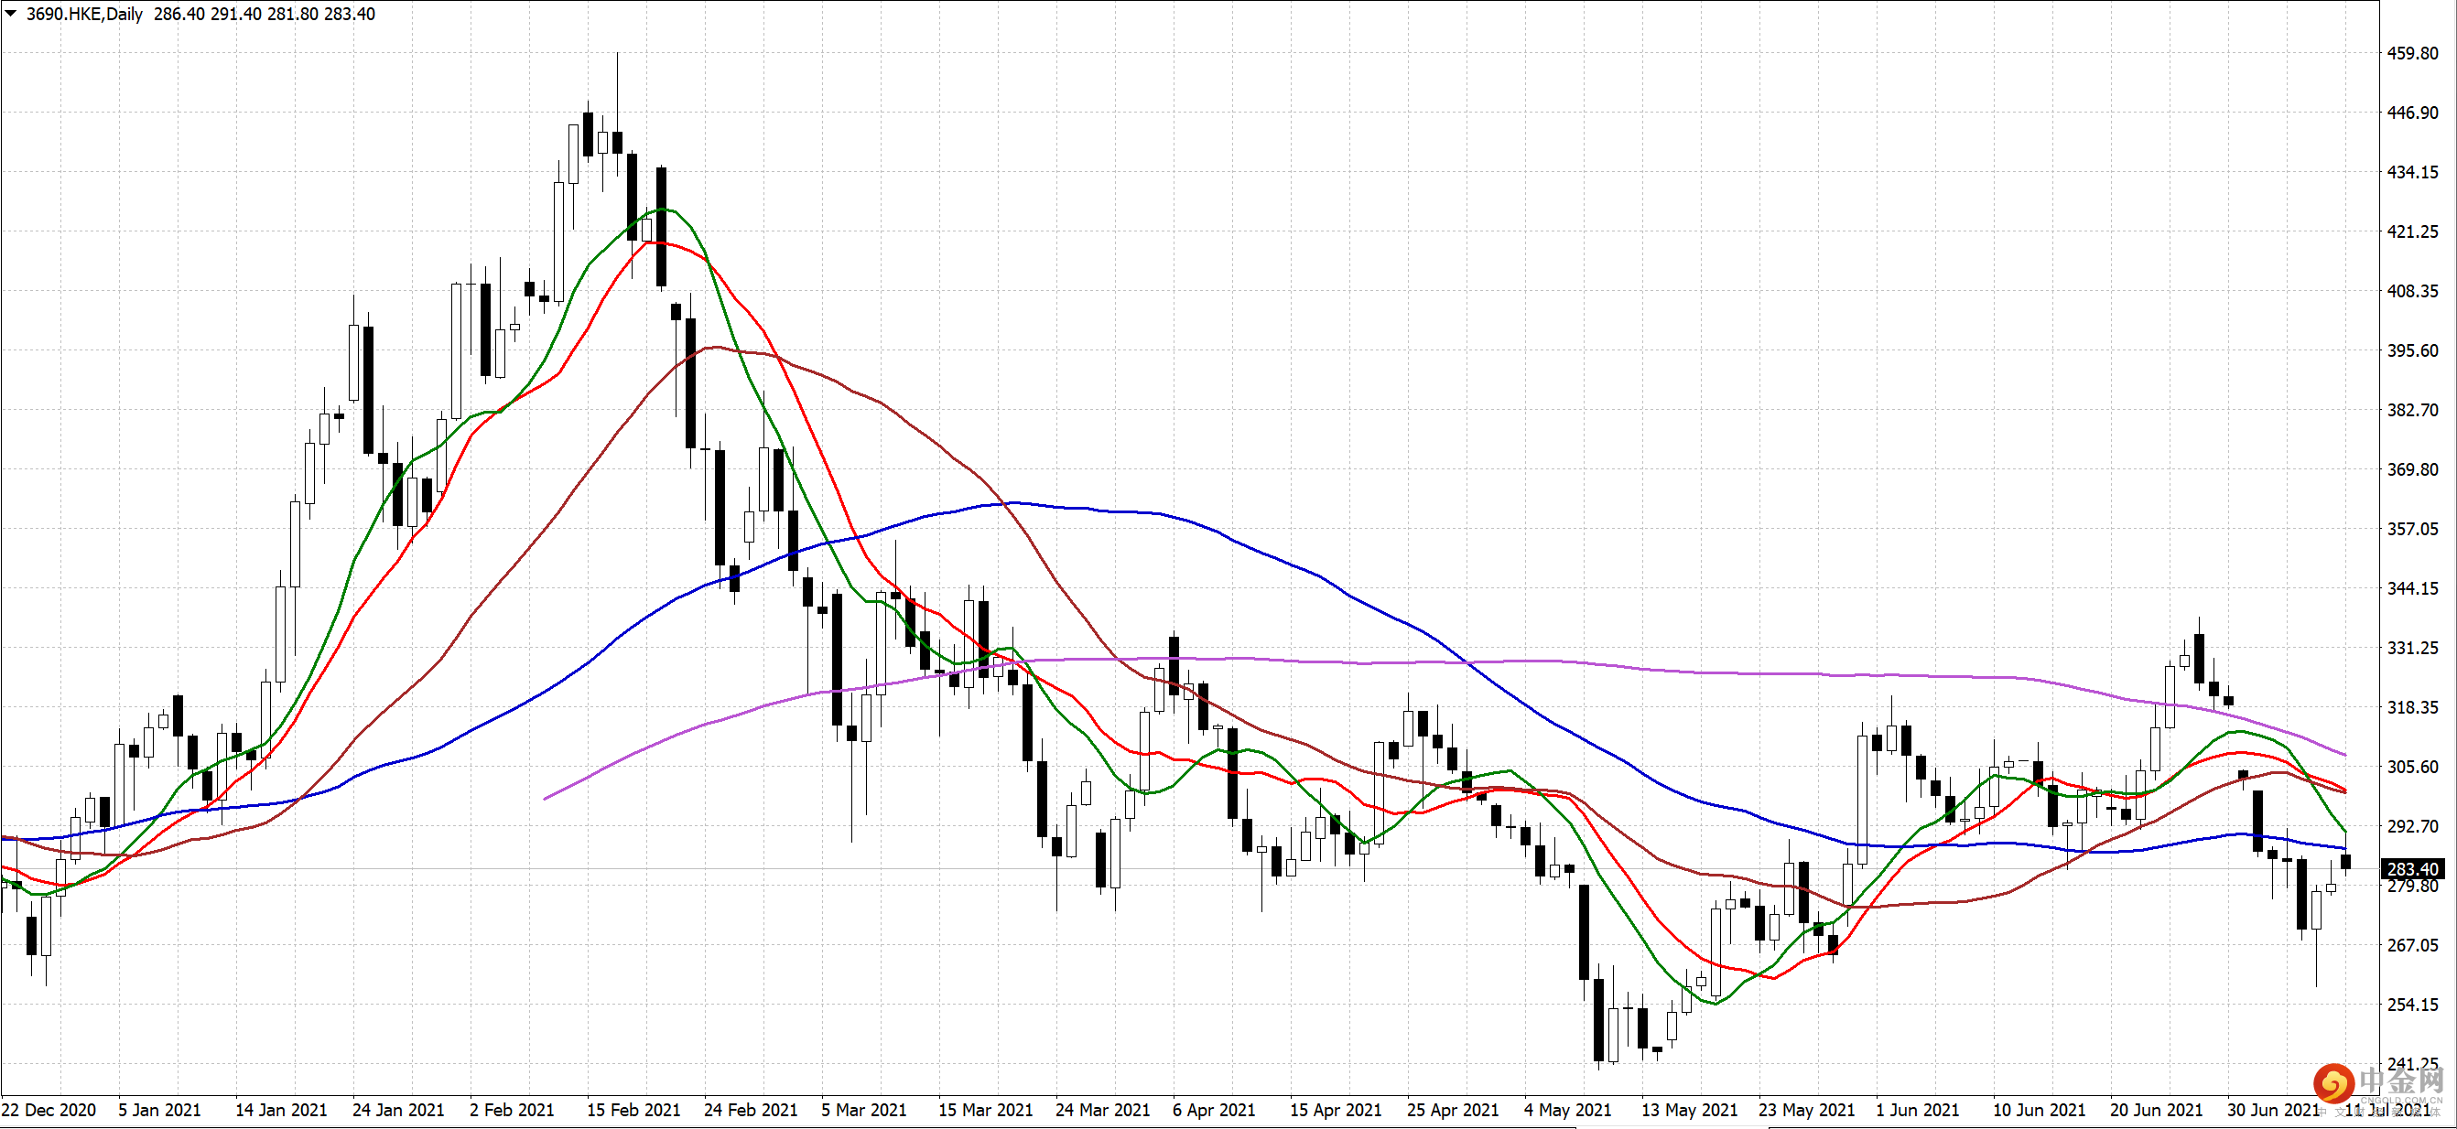Click the 1 Jun 2021 date label
Viewport: 2457px width, 1129px height.
click(x=1917, y=1110)
